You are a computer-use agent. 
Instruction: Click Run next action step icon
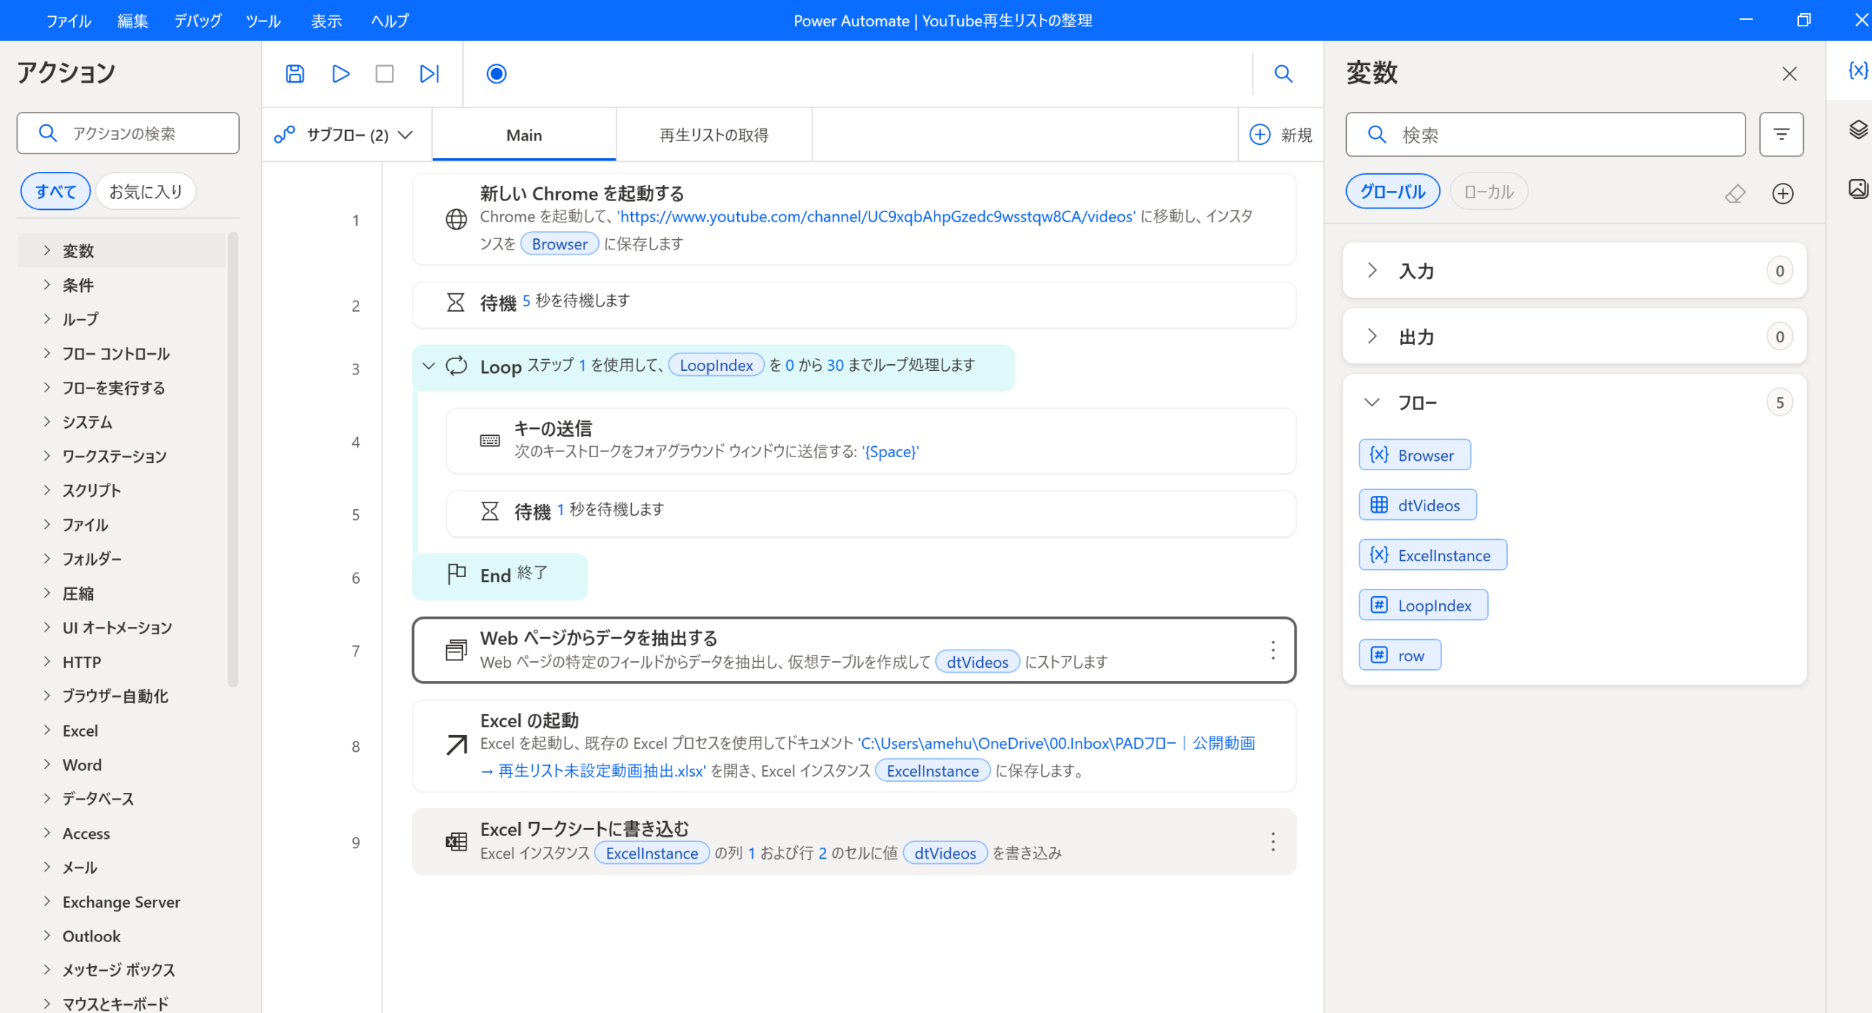(x=429, y=74)
